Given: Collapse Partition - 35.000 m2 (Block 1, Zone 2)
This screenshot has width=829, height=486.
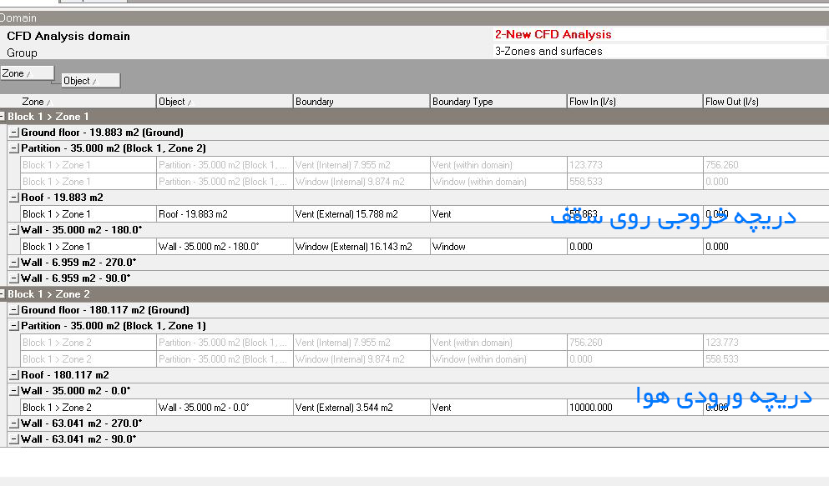Looking at the screenshot, I should [14, 149].
